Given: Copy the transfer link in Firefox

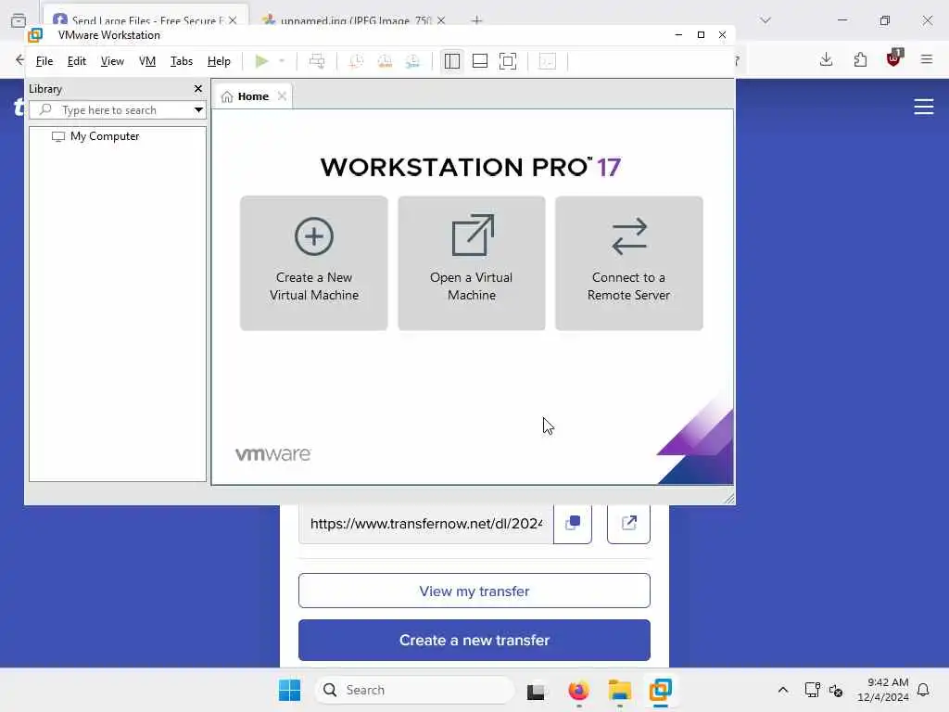Looking at the screenshot, I should 573,523.
